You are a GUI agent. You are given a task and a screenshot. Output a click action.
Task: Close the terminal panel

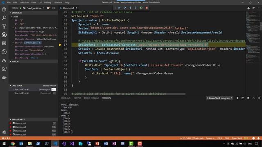(259, 98)
